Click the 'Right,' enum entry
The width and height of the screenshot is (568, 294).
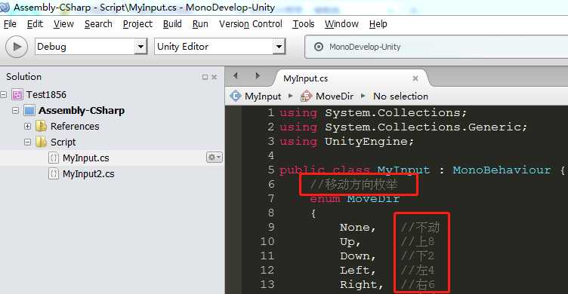(x=362, y=285)
